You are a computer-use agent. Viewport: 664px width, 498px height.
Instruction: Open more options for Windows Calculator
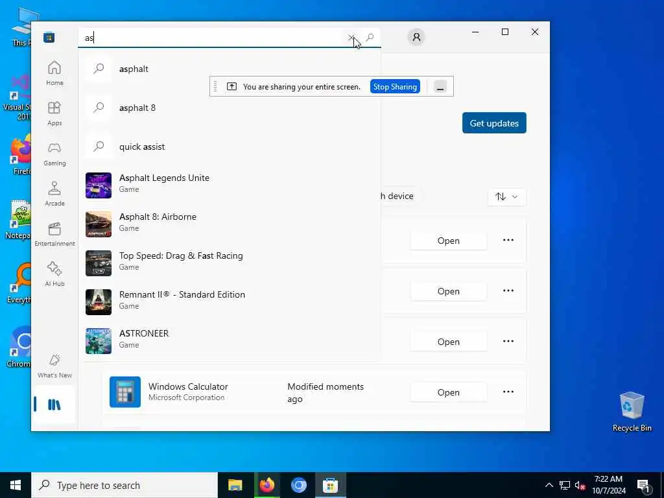508,392
